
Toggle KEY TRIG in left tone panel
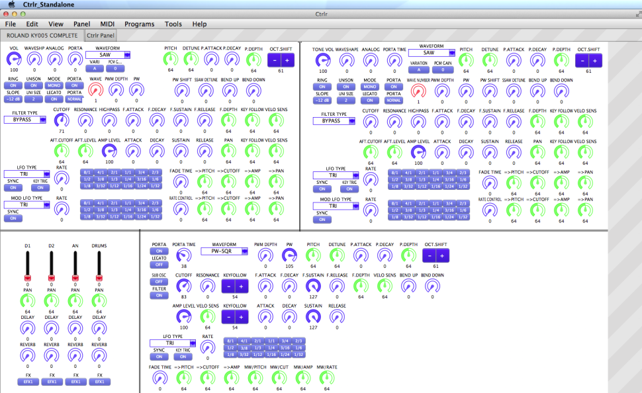click(x=40, y=187)
